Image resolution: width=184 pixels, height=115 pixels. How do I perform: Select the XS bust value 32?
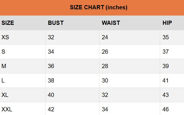tap(51, 37)
